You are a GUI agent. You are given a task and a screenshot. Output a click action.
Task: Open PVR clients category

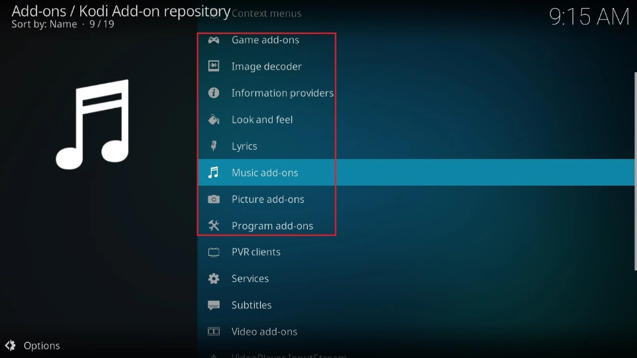tap(416, 252)
